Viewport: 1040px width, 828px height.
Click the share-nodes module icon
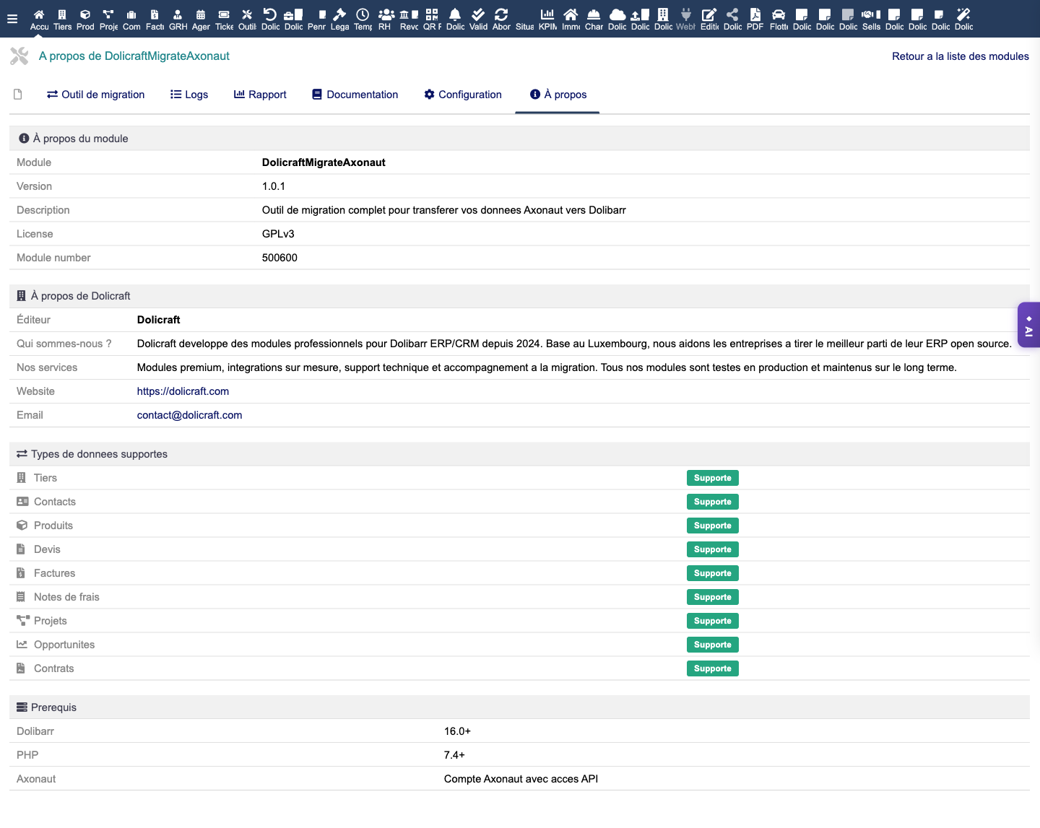(732, 14)
